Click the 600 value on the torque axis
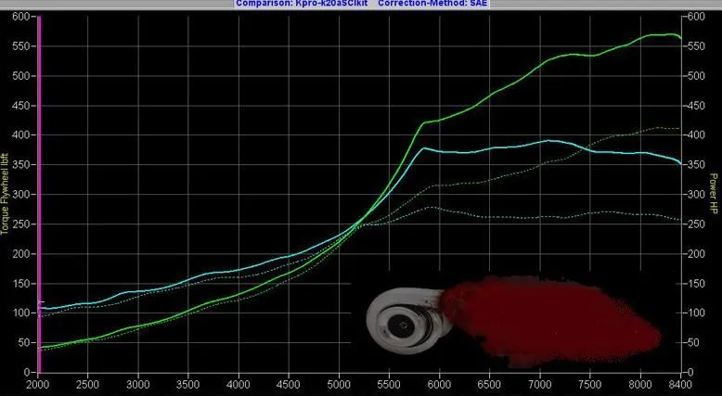Image resolution: width=722 pixels, height=396 pixels. click(22, 17)
